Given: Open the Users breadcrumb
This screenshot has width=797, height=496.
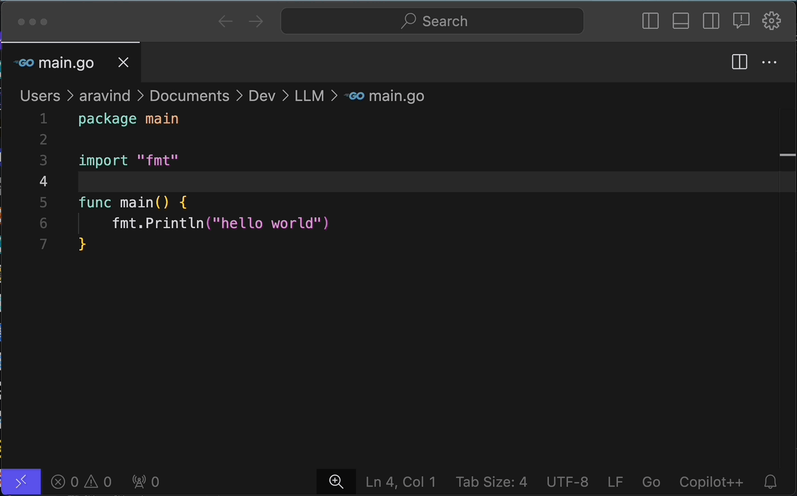Looking at the screenshot, I should pyautogui.click(x=40, y=96).
